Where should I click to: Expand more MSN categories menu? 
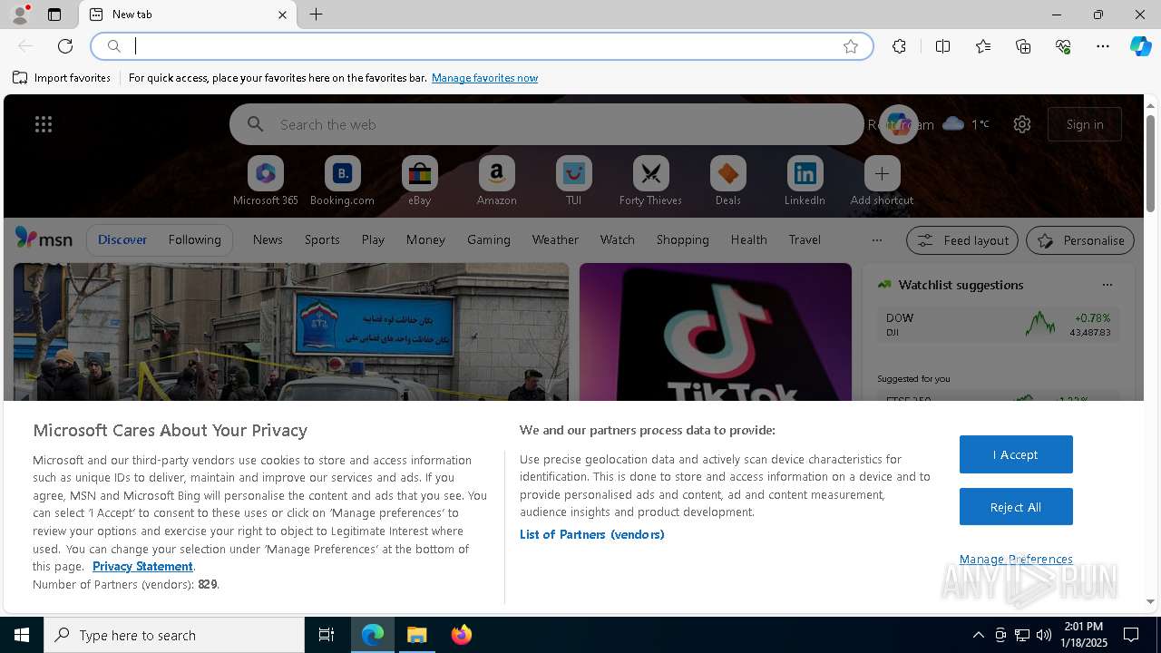[876, 240]
